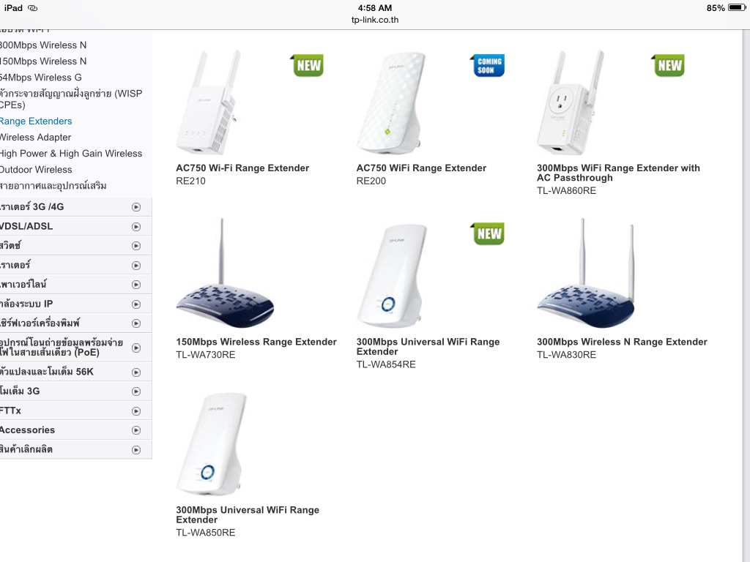Click the NEW badge on RE210
750x562 pixels.
coord(307,65)
